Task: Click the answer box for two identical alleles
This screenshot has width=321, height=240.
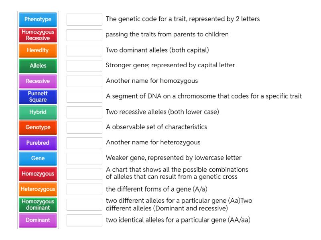Action: coord(84,219)
